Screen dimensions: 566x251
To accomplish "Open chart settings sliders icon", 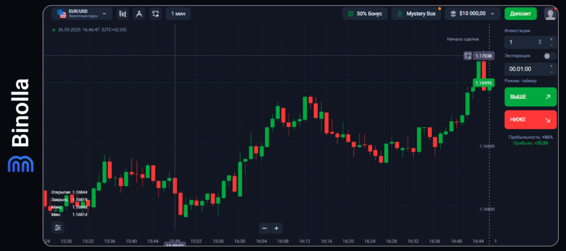I will (58, 227).
